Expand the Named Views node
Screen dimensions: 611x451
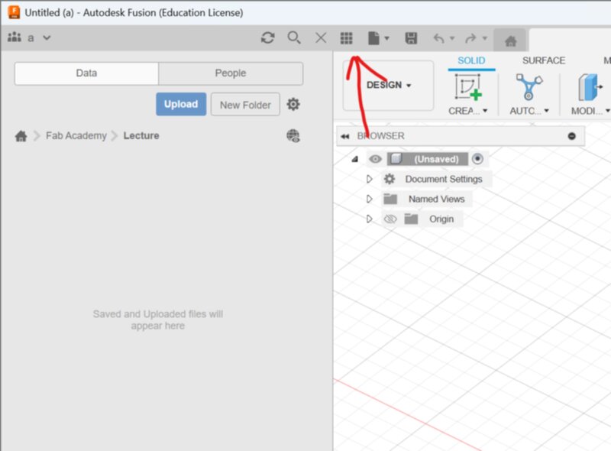click(369, 199)
